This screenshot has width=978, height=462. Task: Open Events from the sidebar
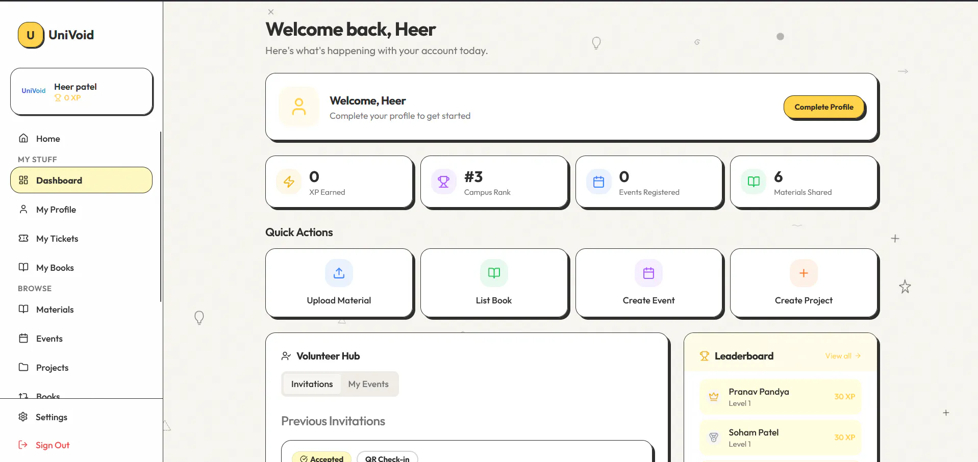[x=81, y=339]
